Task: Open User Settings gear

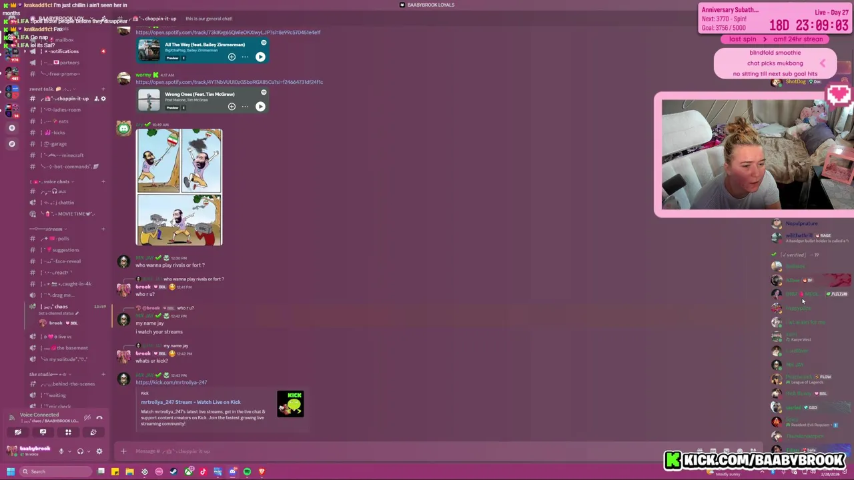Action: point(99,451)
